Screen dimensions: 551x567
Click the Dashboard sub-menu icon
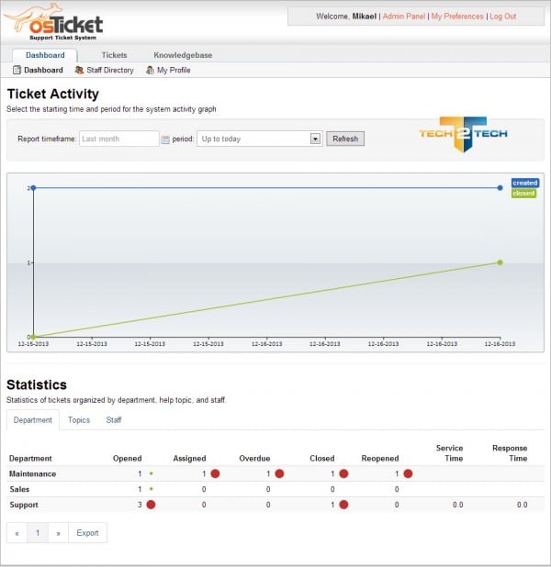pos(17,71)
